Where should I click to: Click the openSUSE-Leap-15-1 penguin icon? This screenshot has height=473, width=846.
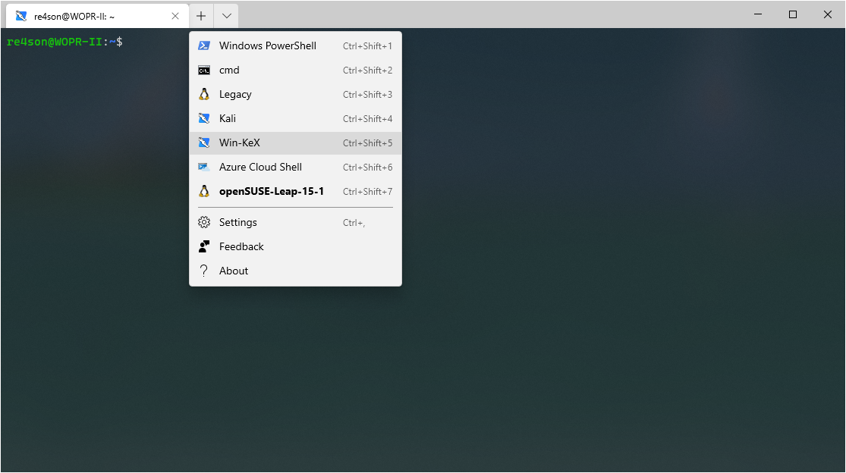click(203, 191)
